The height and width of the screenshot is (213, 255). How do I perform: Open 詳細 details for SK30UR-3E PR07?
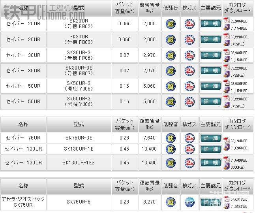211,71
